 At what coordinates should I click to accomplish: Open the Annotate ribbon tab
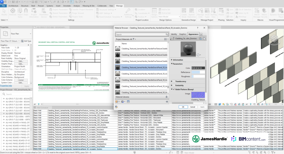(67, 6)
